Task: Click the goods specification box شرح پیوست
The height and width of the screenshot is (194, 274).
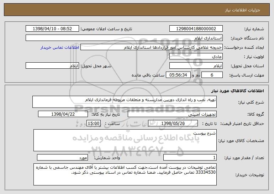Action: pos(125,140)
